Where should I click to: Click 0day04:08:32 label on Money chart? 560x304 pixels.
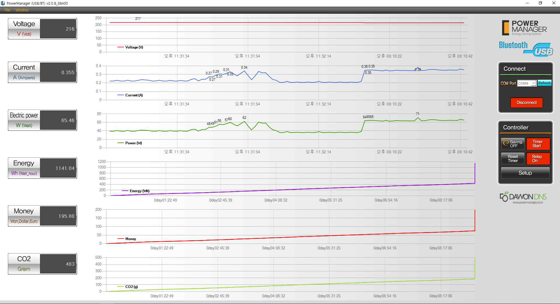tap(274, 248)
